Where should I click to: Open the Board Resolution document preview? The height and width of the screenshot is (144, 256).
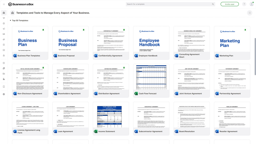point(192,115)
